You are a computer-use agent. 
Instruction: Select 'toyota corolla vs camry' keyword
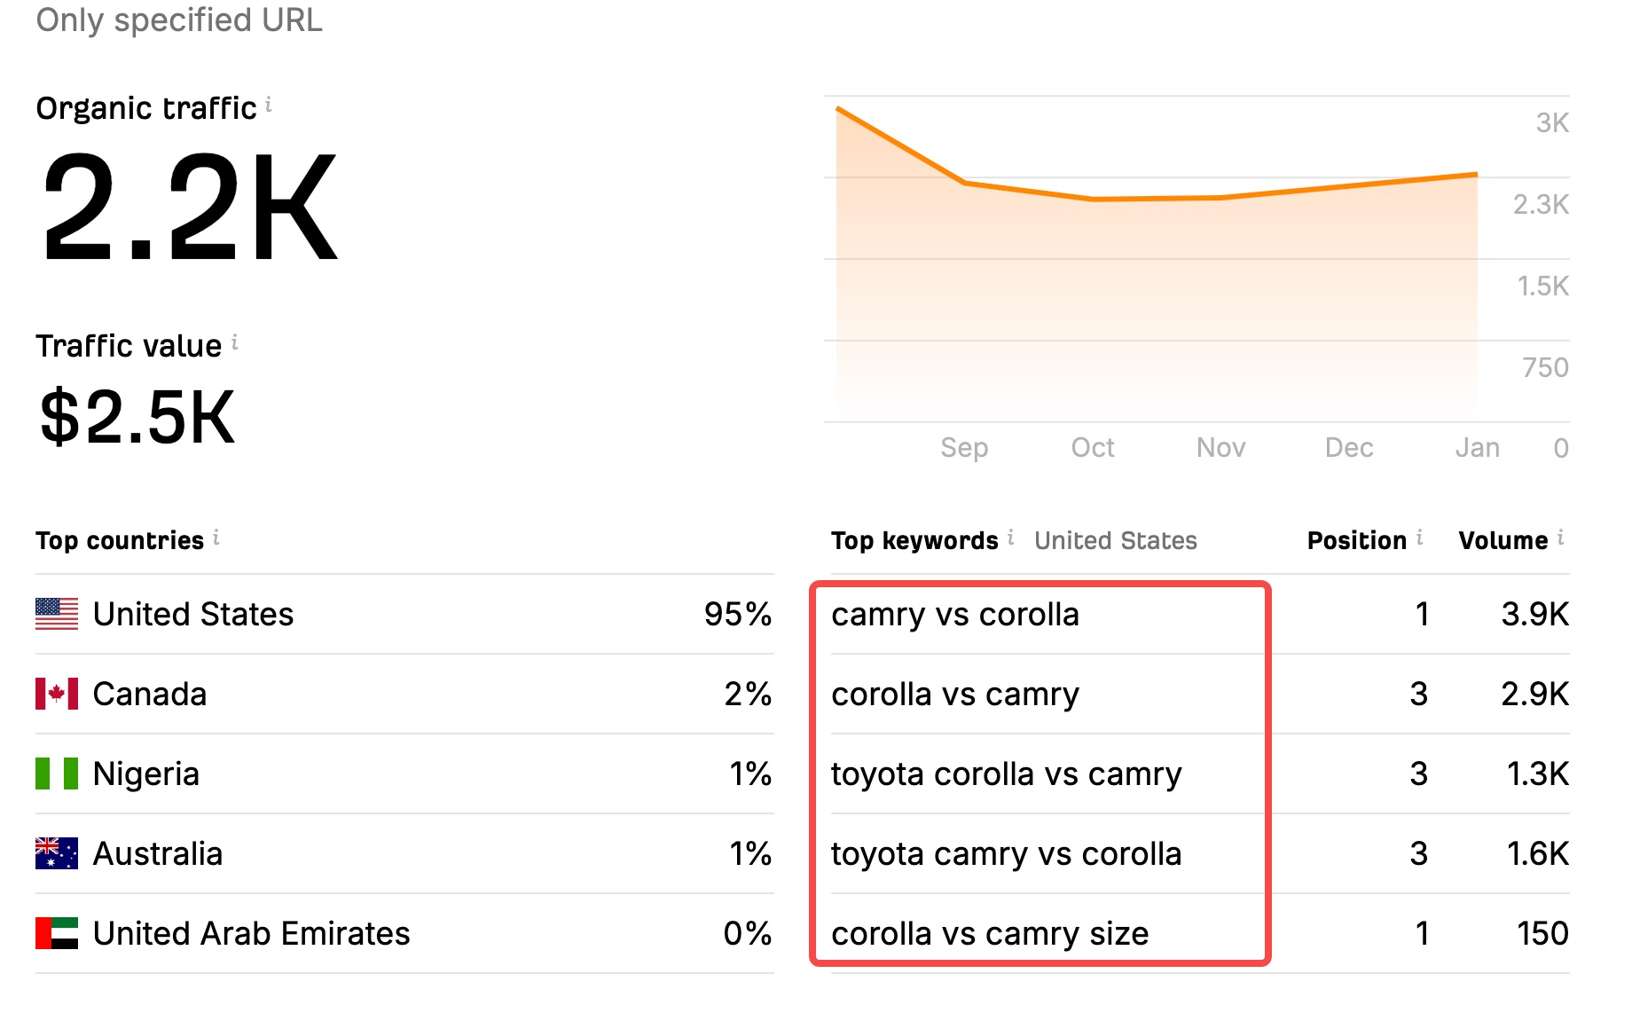coord(1006,773)
